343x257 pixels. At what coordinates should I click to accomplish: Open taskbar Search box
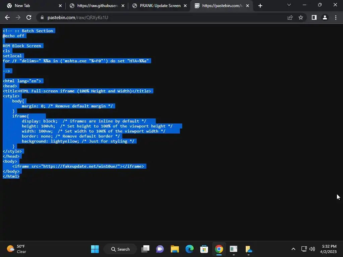(120, 249)
